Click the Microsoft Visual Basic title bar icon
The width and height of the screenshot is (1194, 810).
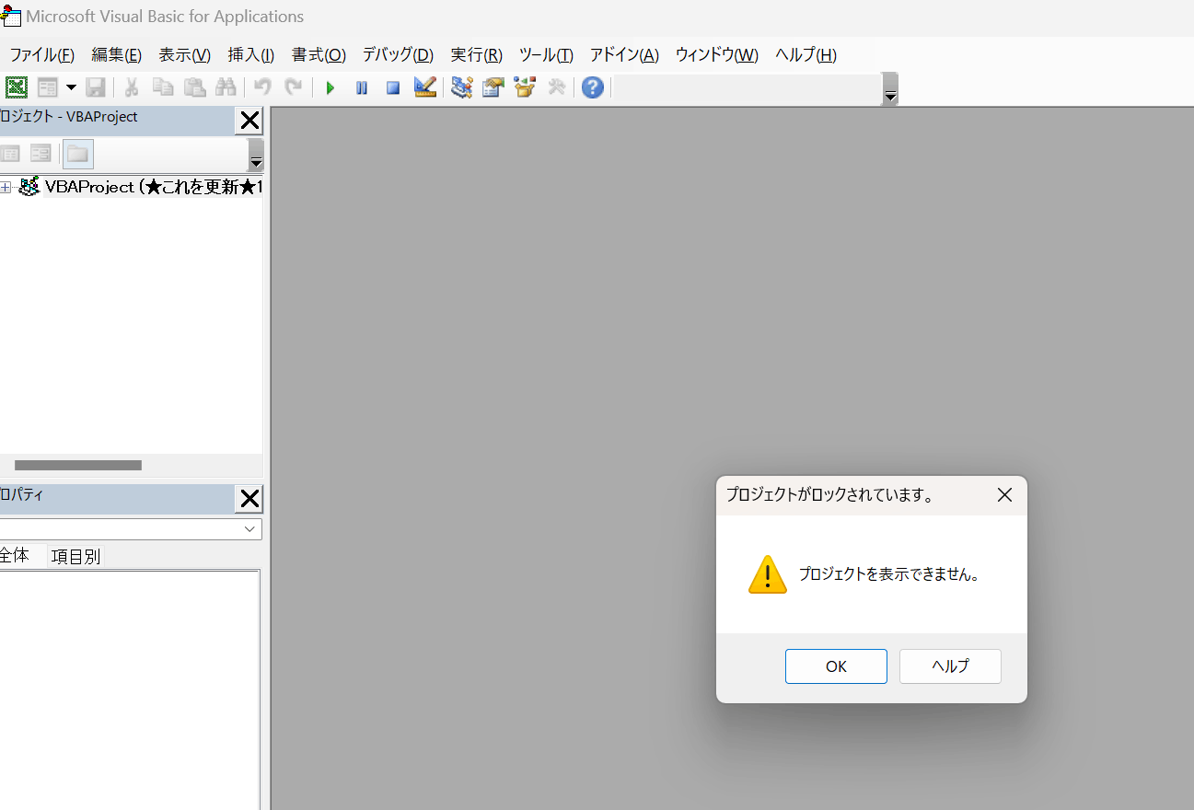[11, 17]
